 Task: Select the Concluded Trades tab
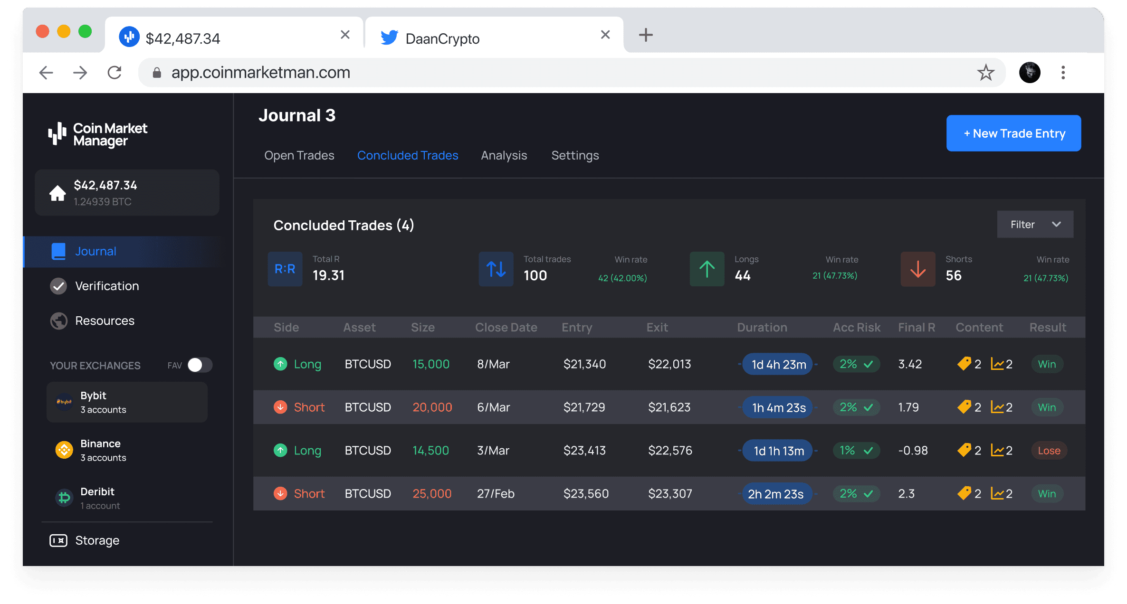coord(407,155)
